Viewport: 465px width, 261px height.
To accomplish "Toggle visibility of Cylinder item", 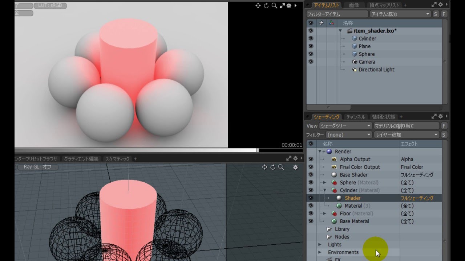I will coord(311,38).
